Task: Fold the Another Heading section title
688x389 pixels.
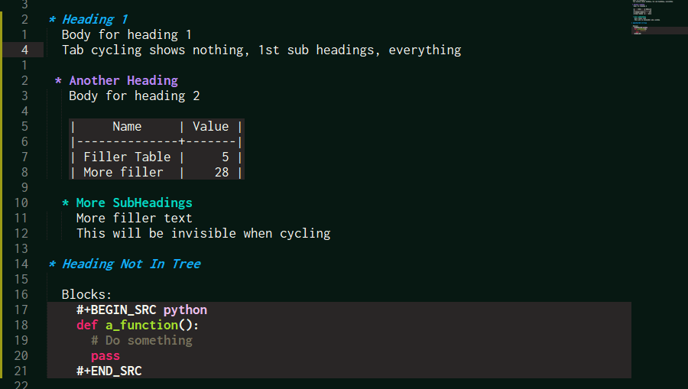Action: [x=123, y=81]
